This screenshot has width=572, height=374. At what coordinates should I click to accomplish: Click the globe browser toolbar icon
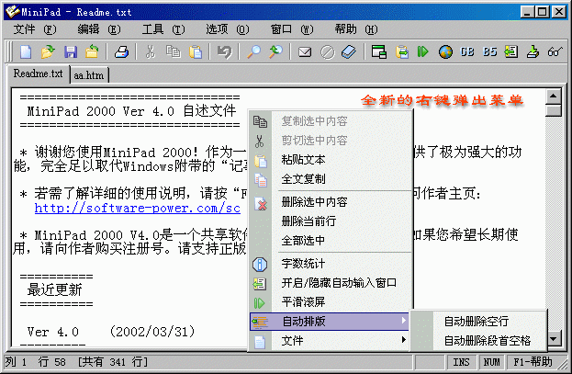(x=445, y=51)
